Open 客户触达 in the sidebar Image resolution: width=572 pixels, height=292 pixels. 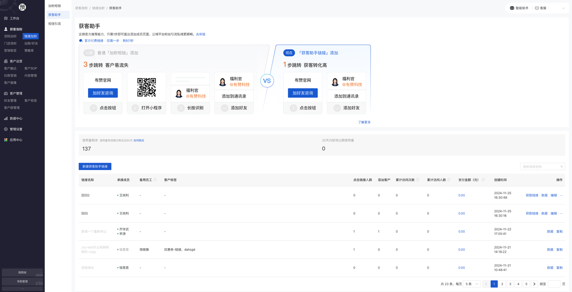tap(10, 68)
